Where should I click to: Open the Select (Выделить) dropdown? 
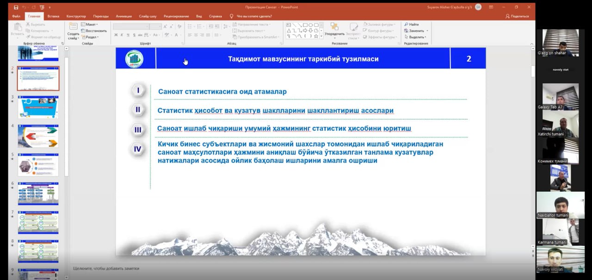tap(416, 37)
